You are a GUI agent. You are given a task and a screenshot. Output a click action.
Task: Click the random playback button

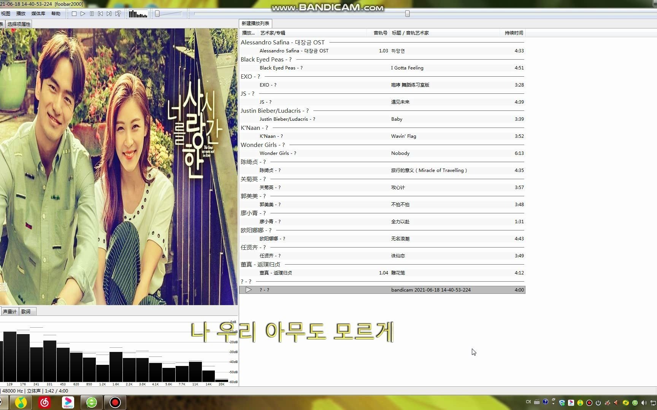[118, 14]
